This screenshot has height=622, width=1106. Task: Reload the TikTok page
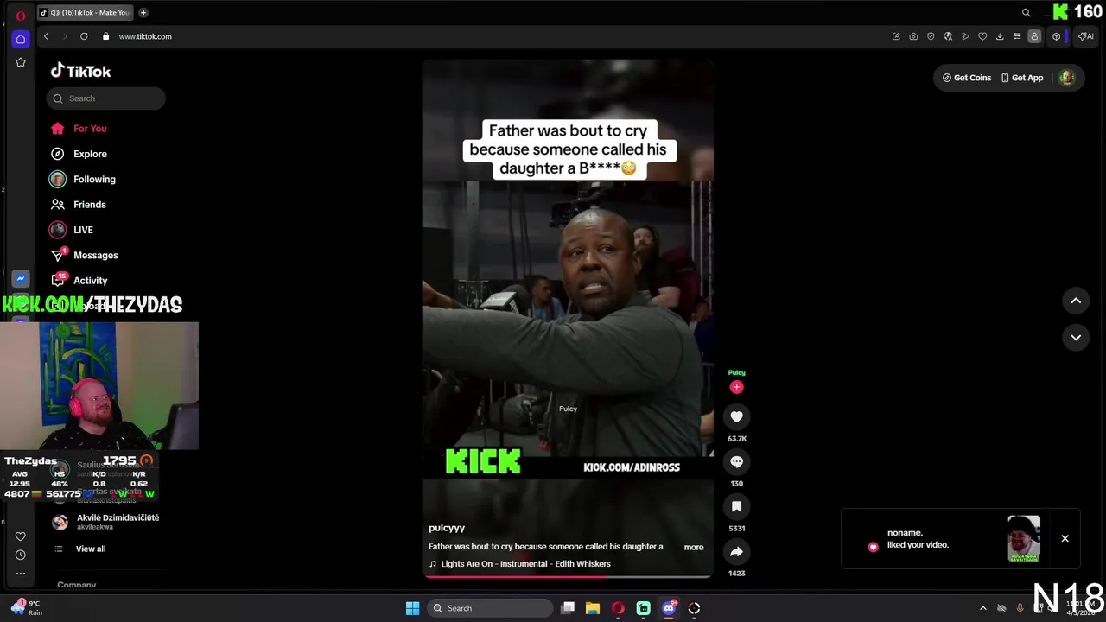(x=84, y=36)
